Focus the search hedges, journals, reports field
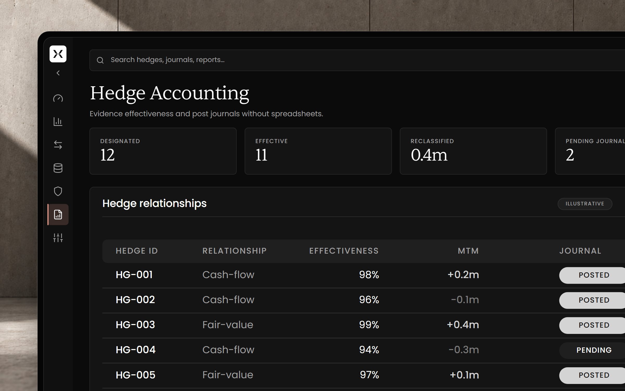The height and width of the screenshot is (391, 625). [357, 60]
